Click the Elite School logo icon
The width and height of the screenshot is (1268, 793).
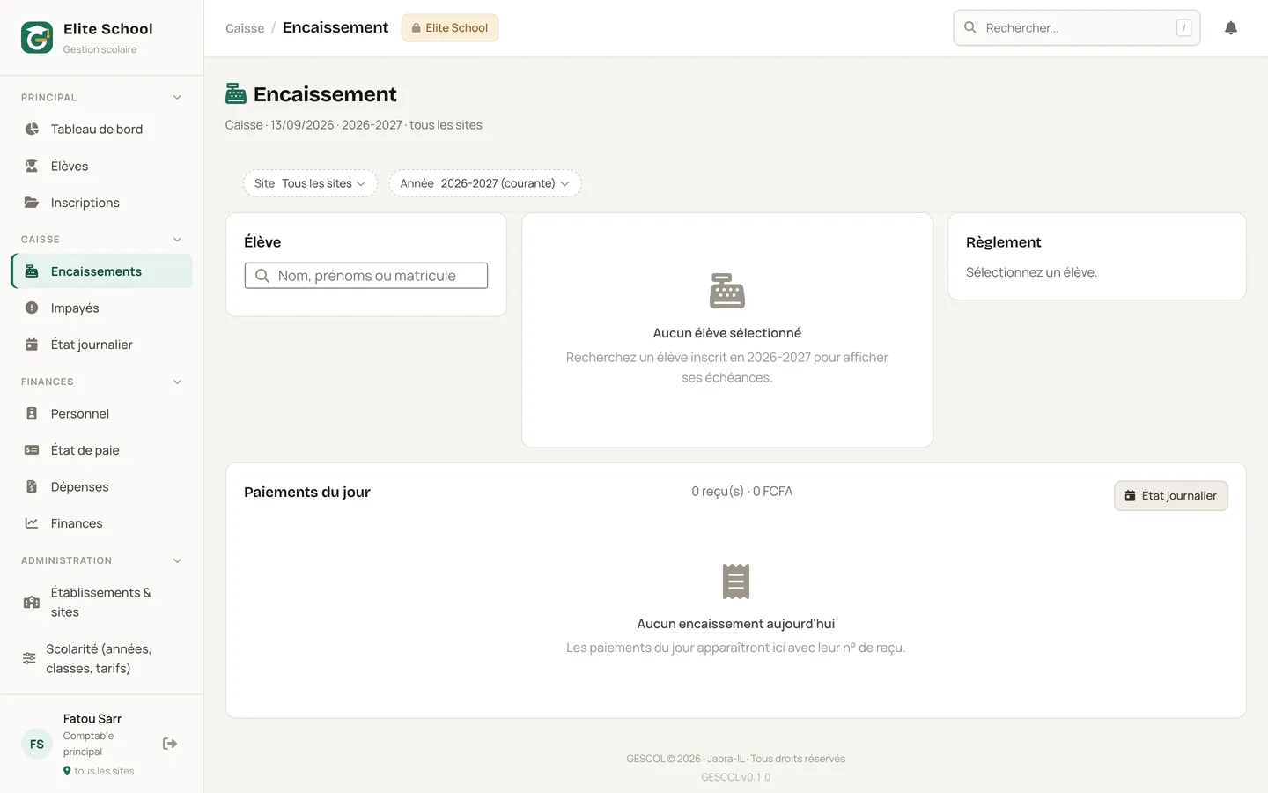(37, 38)
